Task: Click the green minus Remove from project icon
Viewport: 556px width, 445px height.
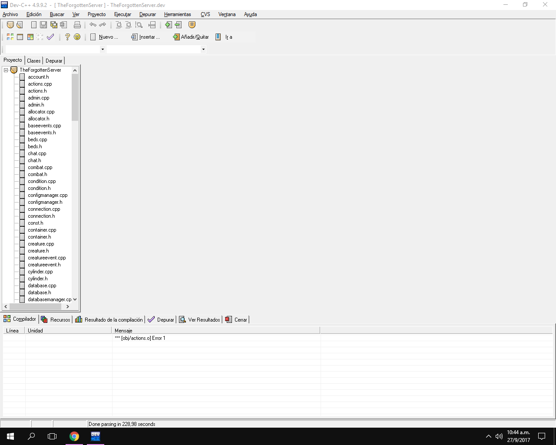Action: [x=178, y=25]
